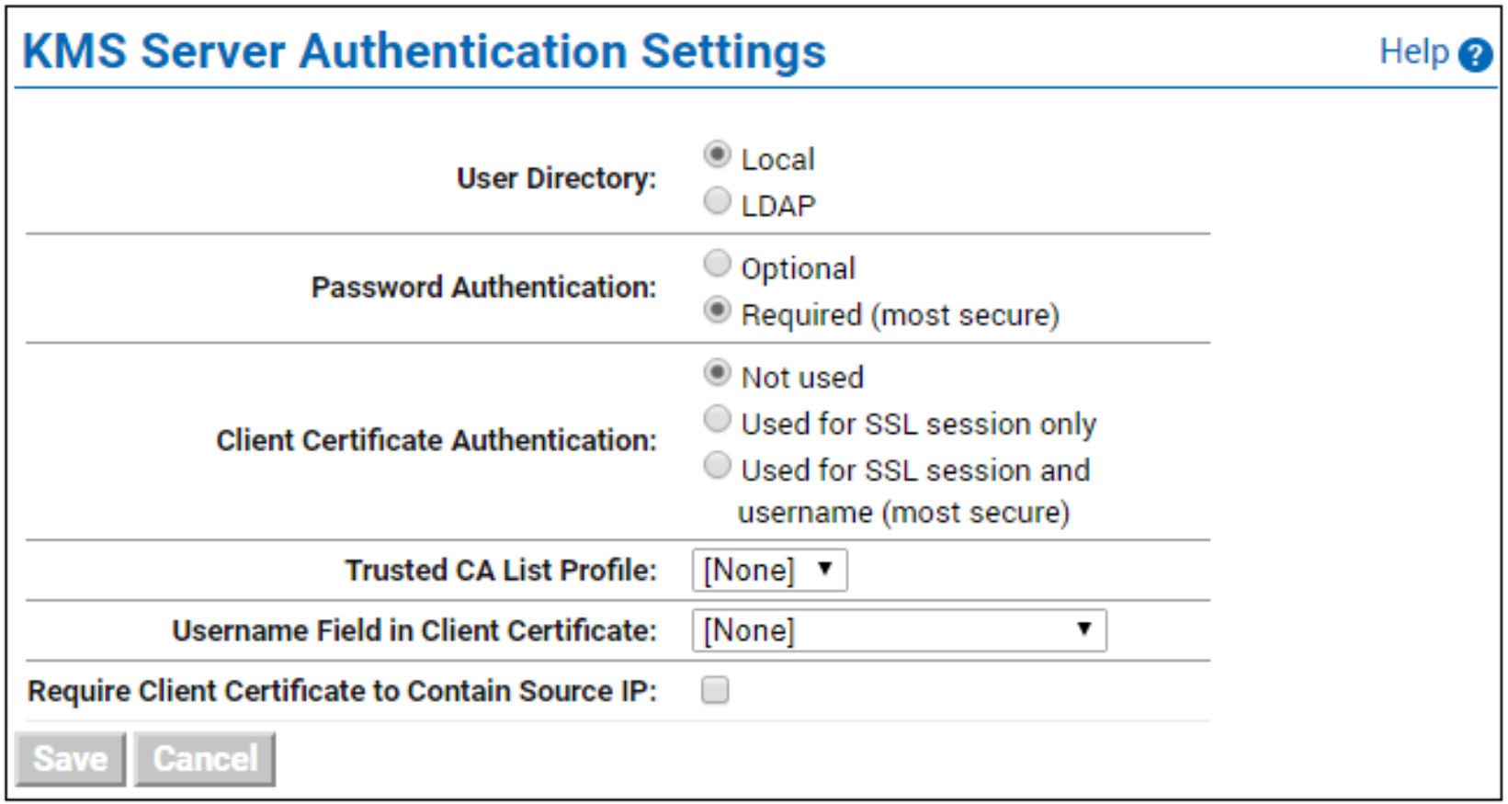Image resolution: width=1508 pixels, height=804 pixels.
Task: Select Local user directory radio button
Action: tap(717, 154)
